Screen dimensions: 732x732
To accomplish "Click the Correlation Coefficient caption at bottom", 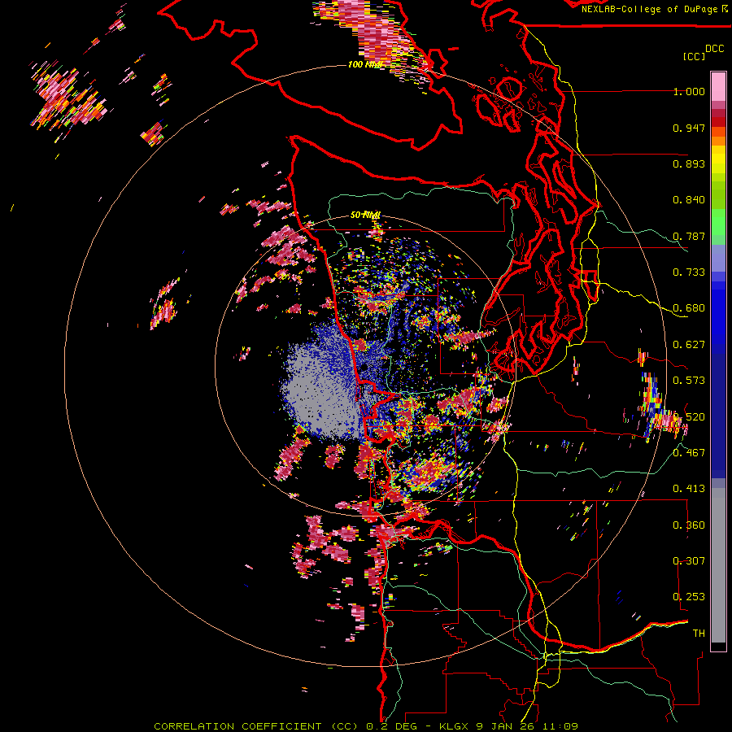I will point(365,726).
